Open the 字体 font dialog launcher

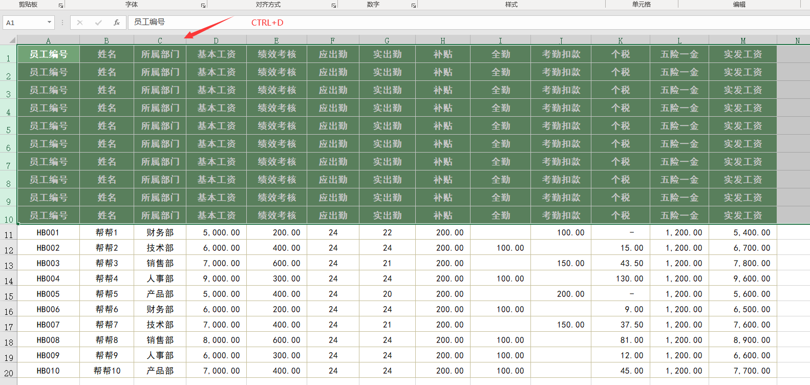pos(203,6)
